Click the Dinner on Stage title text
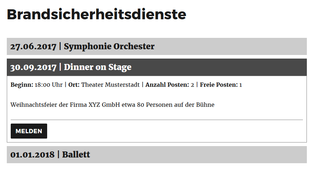 tap(98, 67)
